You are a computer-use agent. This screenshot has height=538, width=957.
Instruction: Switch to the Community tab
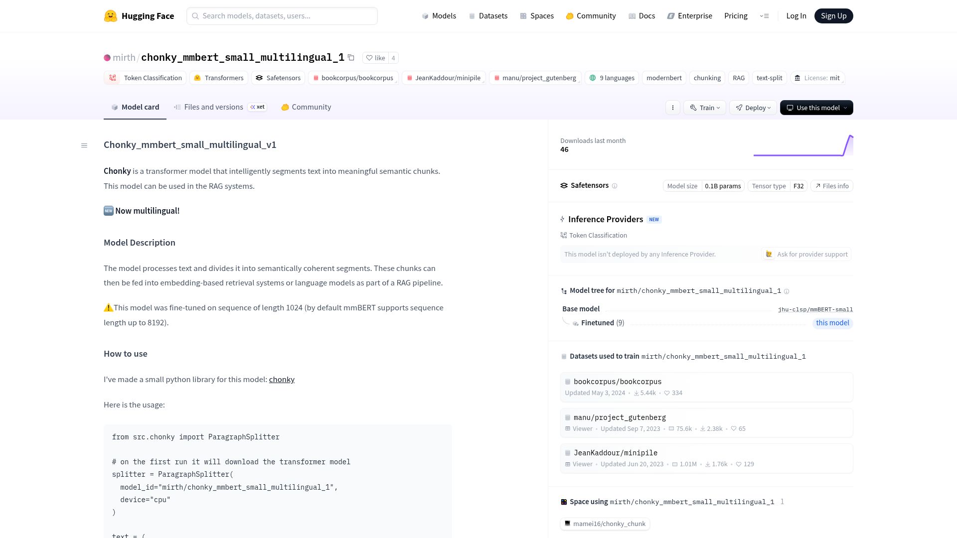(x=306, y=107)
